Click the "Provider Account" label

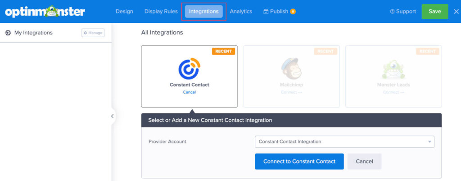pyautogui.click(x=167, y=142)
